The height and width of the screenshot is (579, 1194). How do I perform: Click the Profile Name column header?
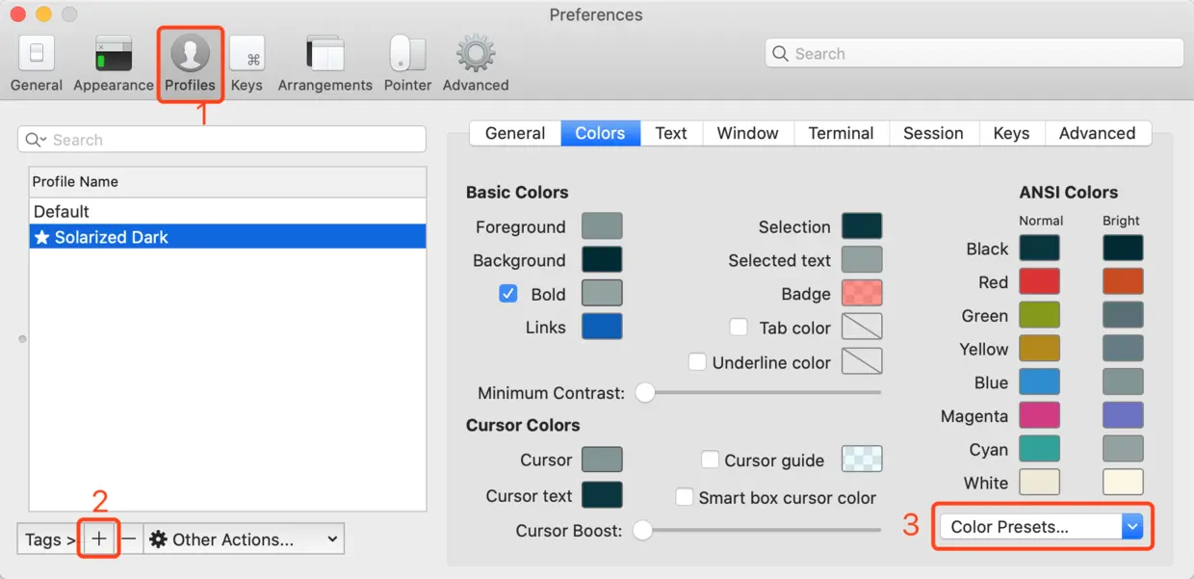(x=227, y=181)
